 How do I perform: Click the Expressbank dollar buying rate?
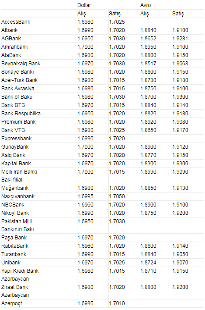coord(85,139)
